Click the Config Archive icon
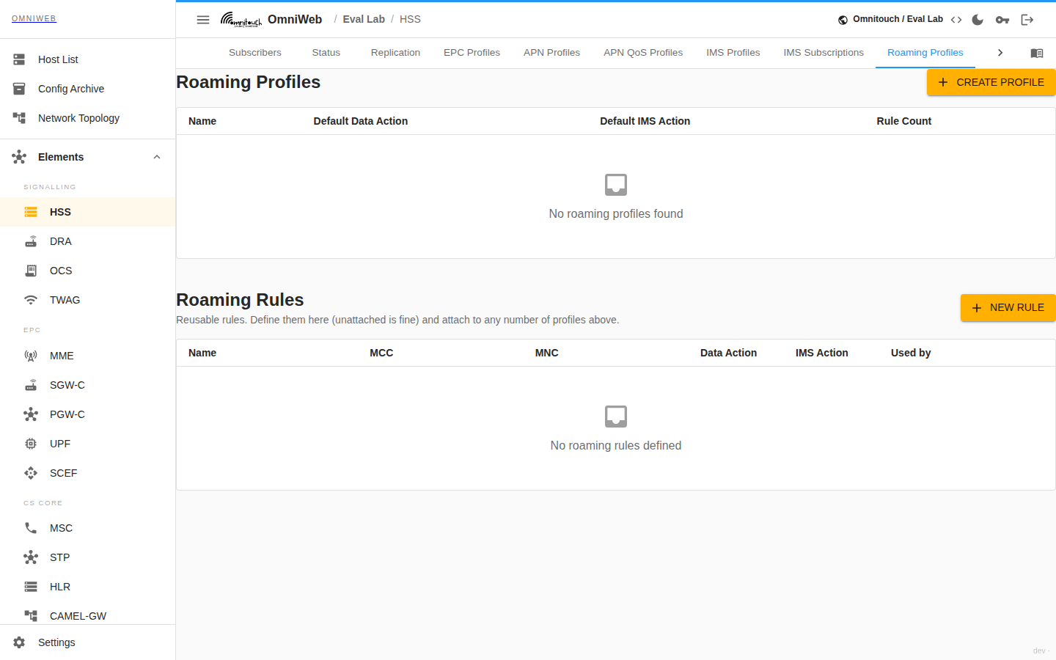Image resolution: width=1056 pixels, height=660 pixels. coord(19,89)
